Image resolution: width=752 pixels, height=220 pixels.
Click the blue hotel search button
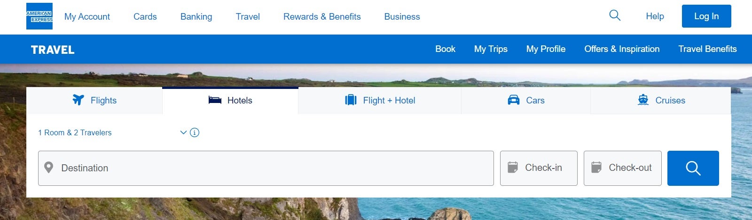pyautogui.click(x=693, y=168)
